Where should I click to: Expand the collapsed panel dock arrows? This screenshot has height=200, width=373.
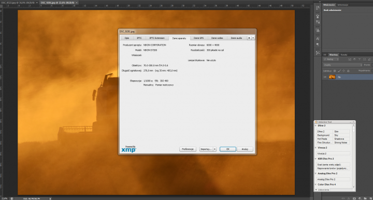click(321, 2)
